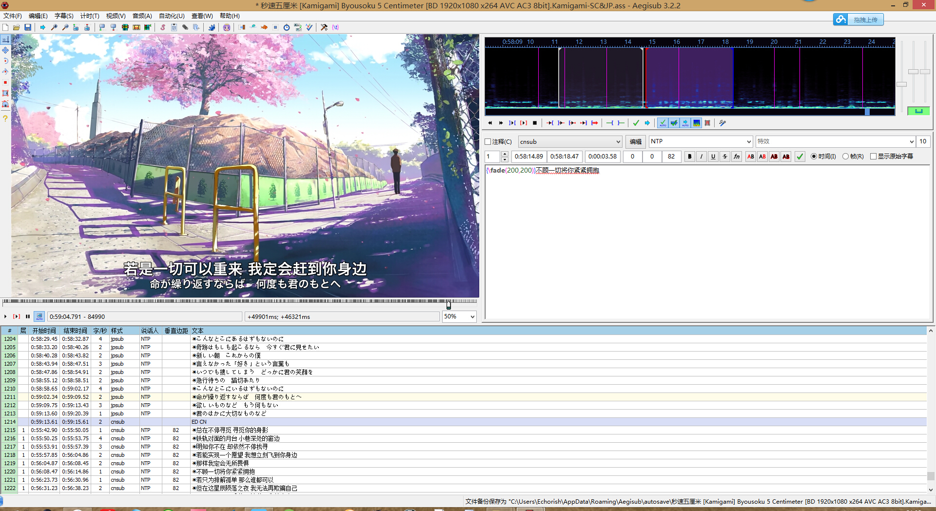Toggle underline with the U button
Image resolution: width=936 pixels, height=511 pixels.
pos(713,157)
